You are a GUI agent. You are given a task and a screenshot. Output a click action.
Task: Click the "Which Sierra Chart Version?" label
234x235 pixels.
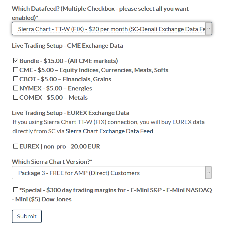coord(52,162)
